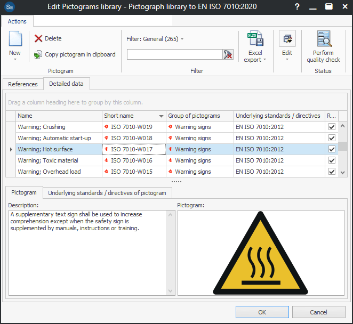Click the table vertical scrollbar thumb
The width and height of the screenshot is (353, 324).
tap(343, 146)
